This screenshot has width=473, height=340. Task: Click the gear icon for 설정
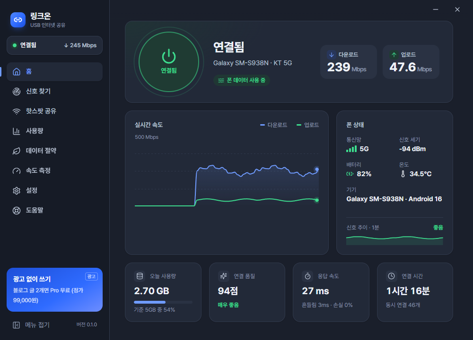(x=17, y=191)
